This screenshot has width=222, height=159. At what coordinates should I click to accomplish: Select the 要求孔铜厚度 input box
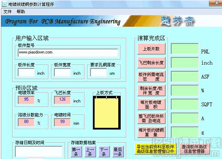tap(99, 72)
